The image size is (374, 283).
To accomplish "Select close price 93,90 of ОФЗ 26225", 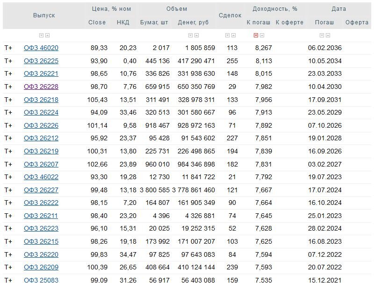I will tap(99, 61).
